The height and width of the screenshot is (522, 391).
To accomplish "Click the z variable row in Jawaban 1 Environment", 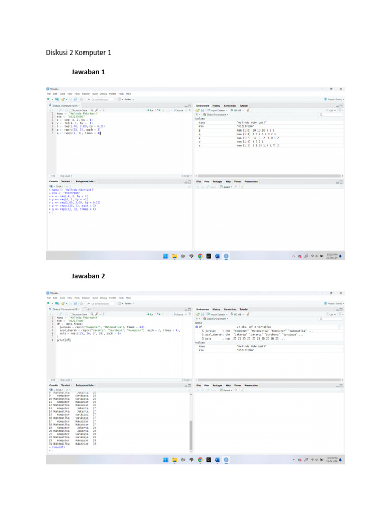I will (269, 145).
